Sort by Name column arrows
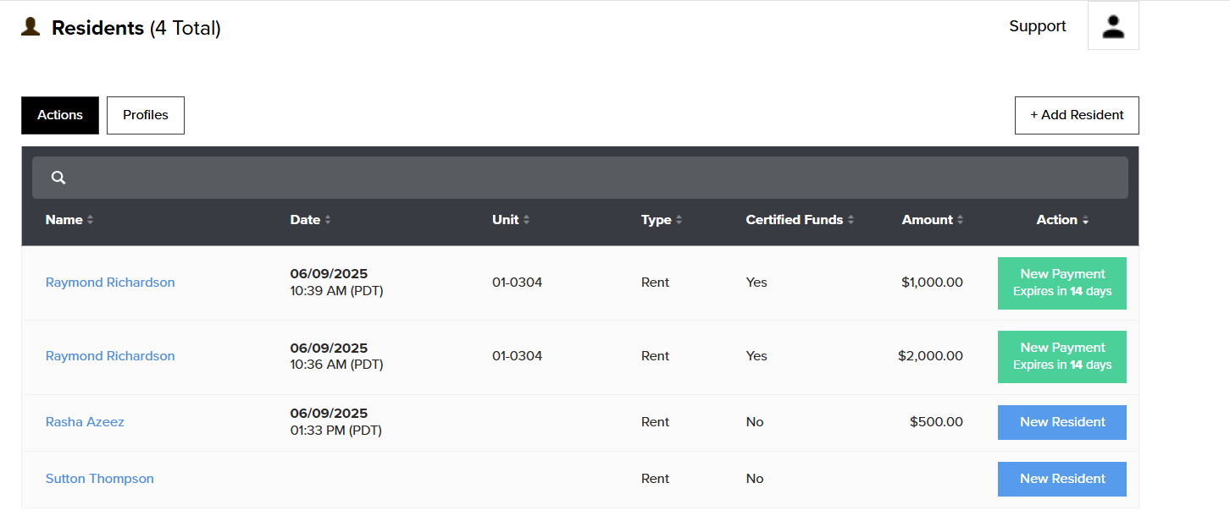1230x516 pixels. point(90,220)
